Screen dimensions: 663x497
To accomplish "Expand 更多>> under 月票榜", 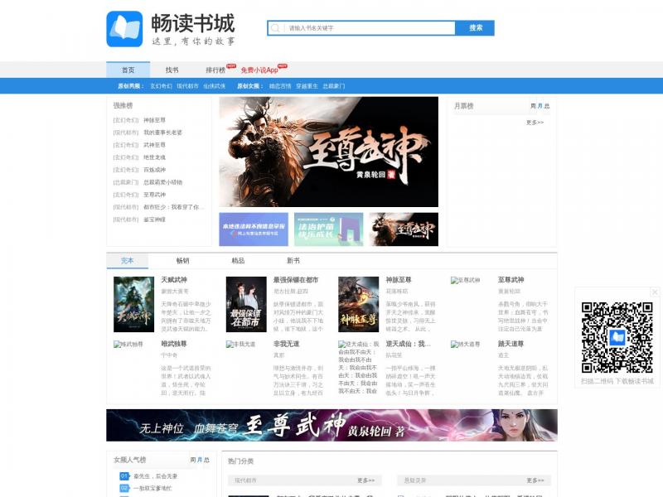I will pos(535,123).
